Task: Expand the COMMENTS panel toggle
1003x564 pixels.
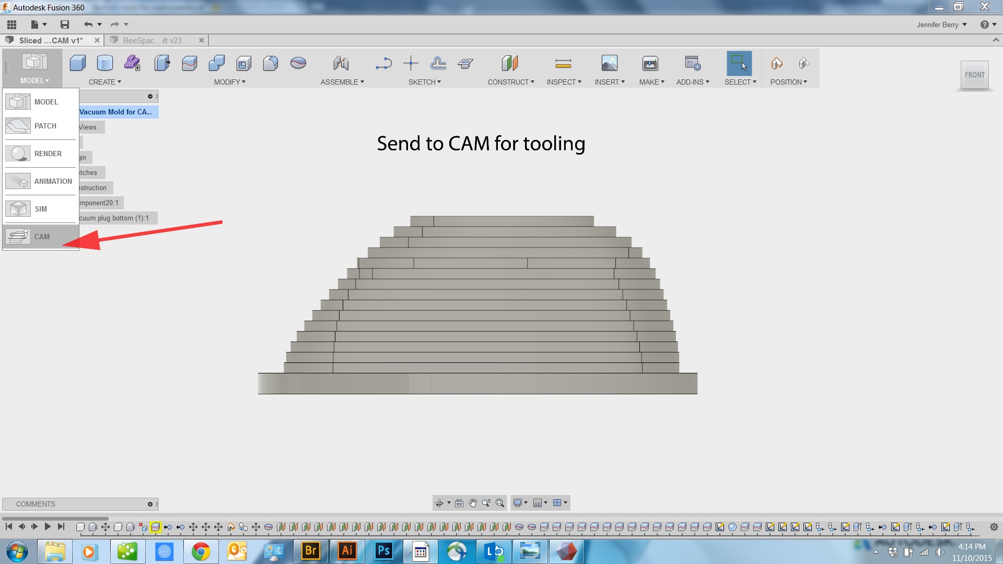Action: point(150,504)
